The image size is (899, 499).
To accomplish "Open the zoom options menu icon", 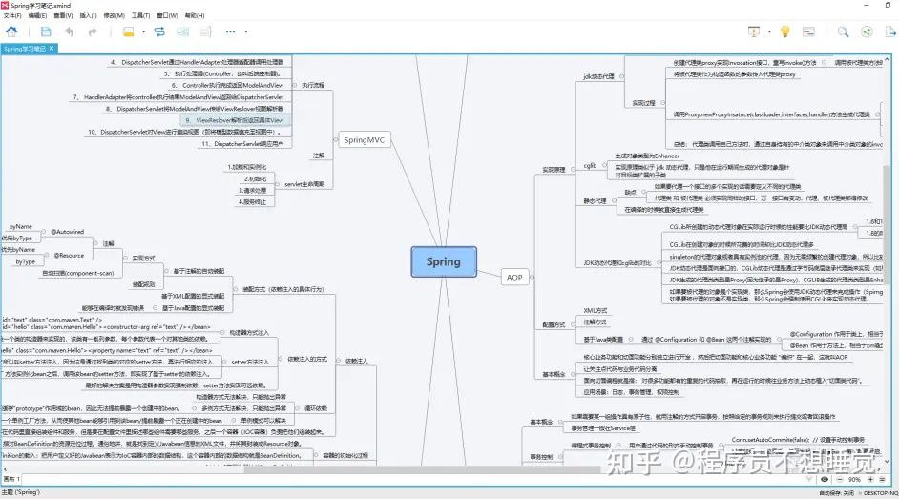I will click(x=883, y=479).
